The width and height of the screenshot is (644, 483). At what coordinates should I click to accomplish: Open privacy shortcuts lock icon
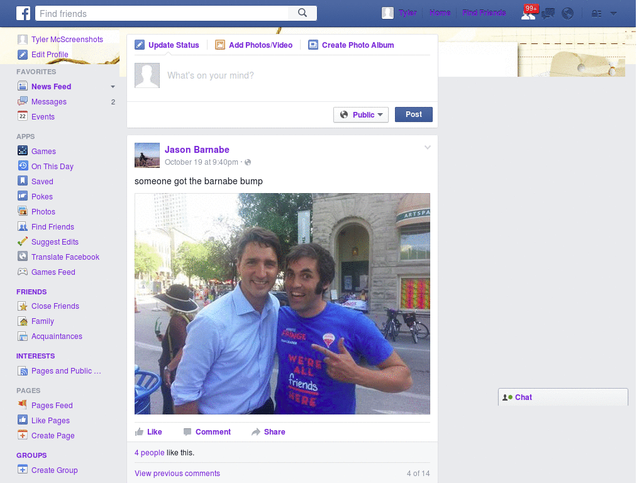596,14
